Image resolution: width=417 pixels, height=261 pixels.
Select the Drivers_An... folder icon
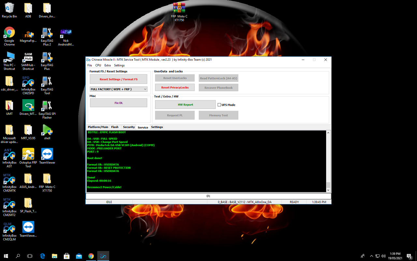[47, 10]
